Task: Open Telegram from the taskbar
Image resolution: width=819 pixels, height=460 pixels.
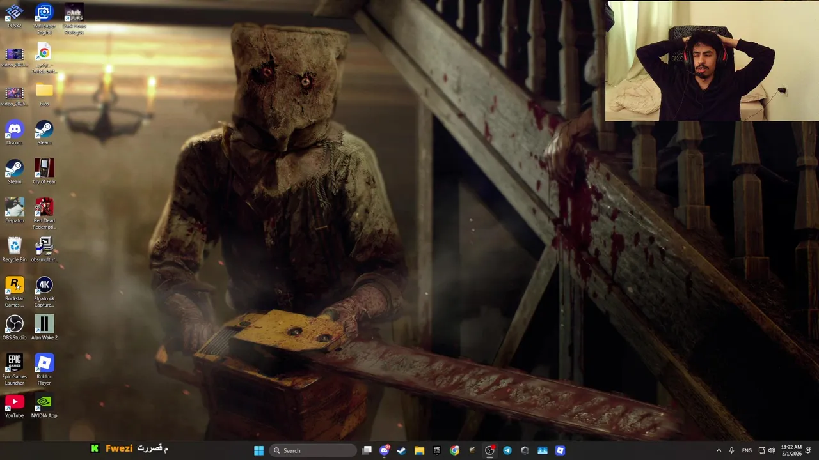Action: (507, 450)
